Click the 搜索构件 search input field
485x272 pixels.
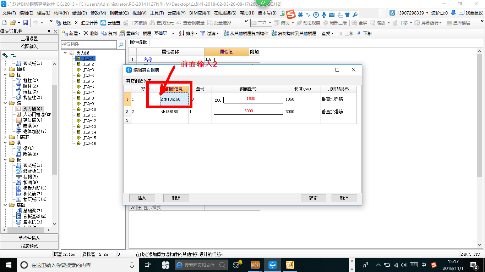[x=89, y=45]
